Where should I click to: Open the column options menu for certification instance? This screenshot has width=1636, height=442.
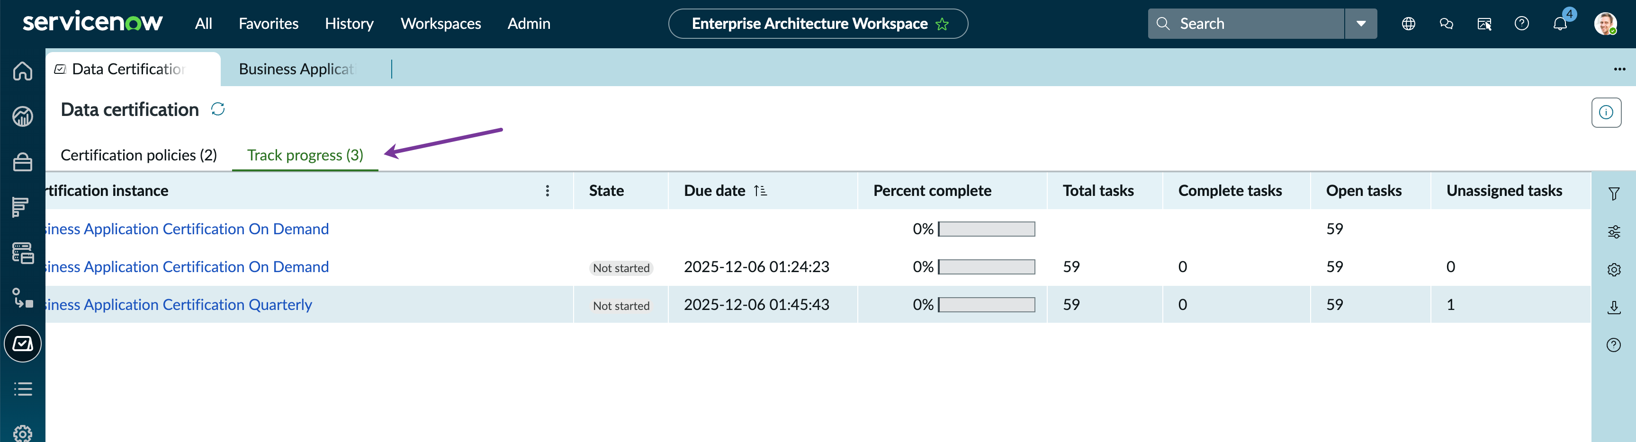[x=548, y=191]
